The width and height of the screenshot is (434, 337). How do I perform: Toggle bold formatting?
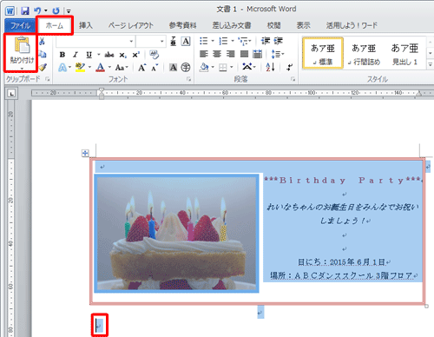[62, 55]
